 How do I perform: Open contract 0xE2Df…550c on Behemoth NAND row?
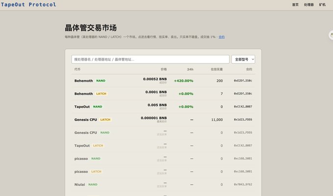pos(243,81)
